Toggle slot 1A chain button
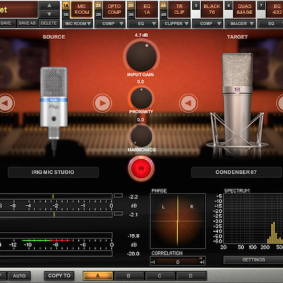 pos(66,5)
